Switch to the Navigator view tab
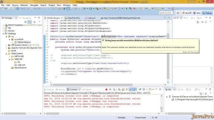This screenshot has width=214, height=120. 25,18
